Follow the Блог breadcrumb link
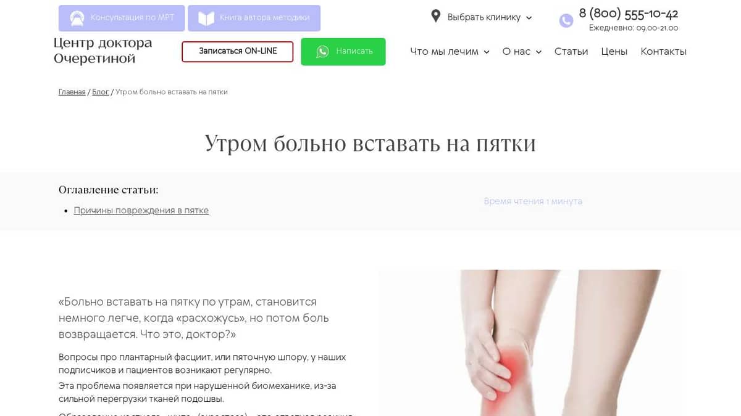 pos(101,92)
